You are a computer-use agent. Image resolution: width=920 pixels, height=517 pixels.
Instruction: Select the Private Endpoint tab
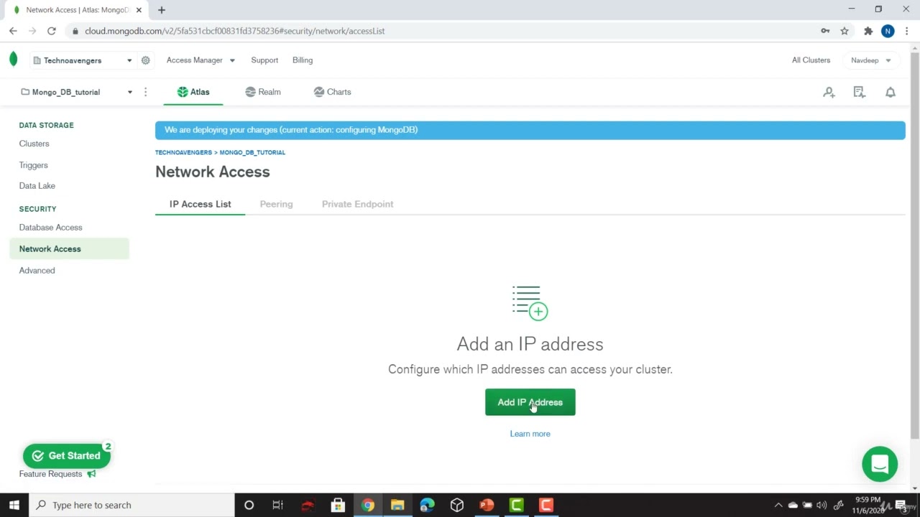coord(357,204)
